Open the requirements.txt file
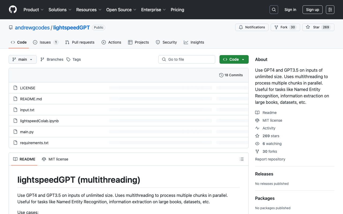 coord(34,143)
